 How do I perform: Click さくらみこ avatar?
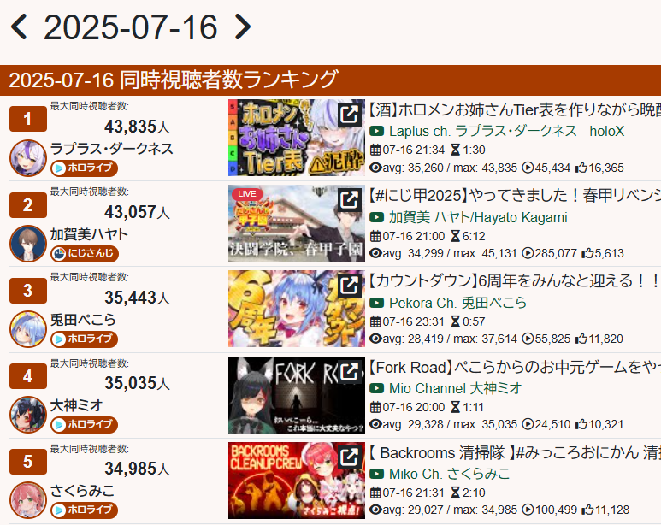pyautogui.click(x=28, y=500)
